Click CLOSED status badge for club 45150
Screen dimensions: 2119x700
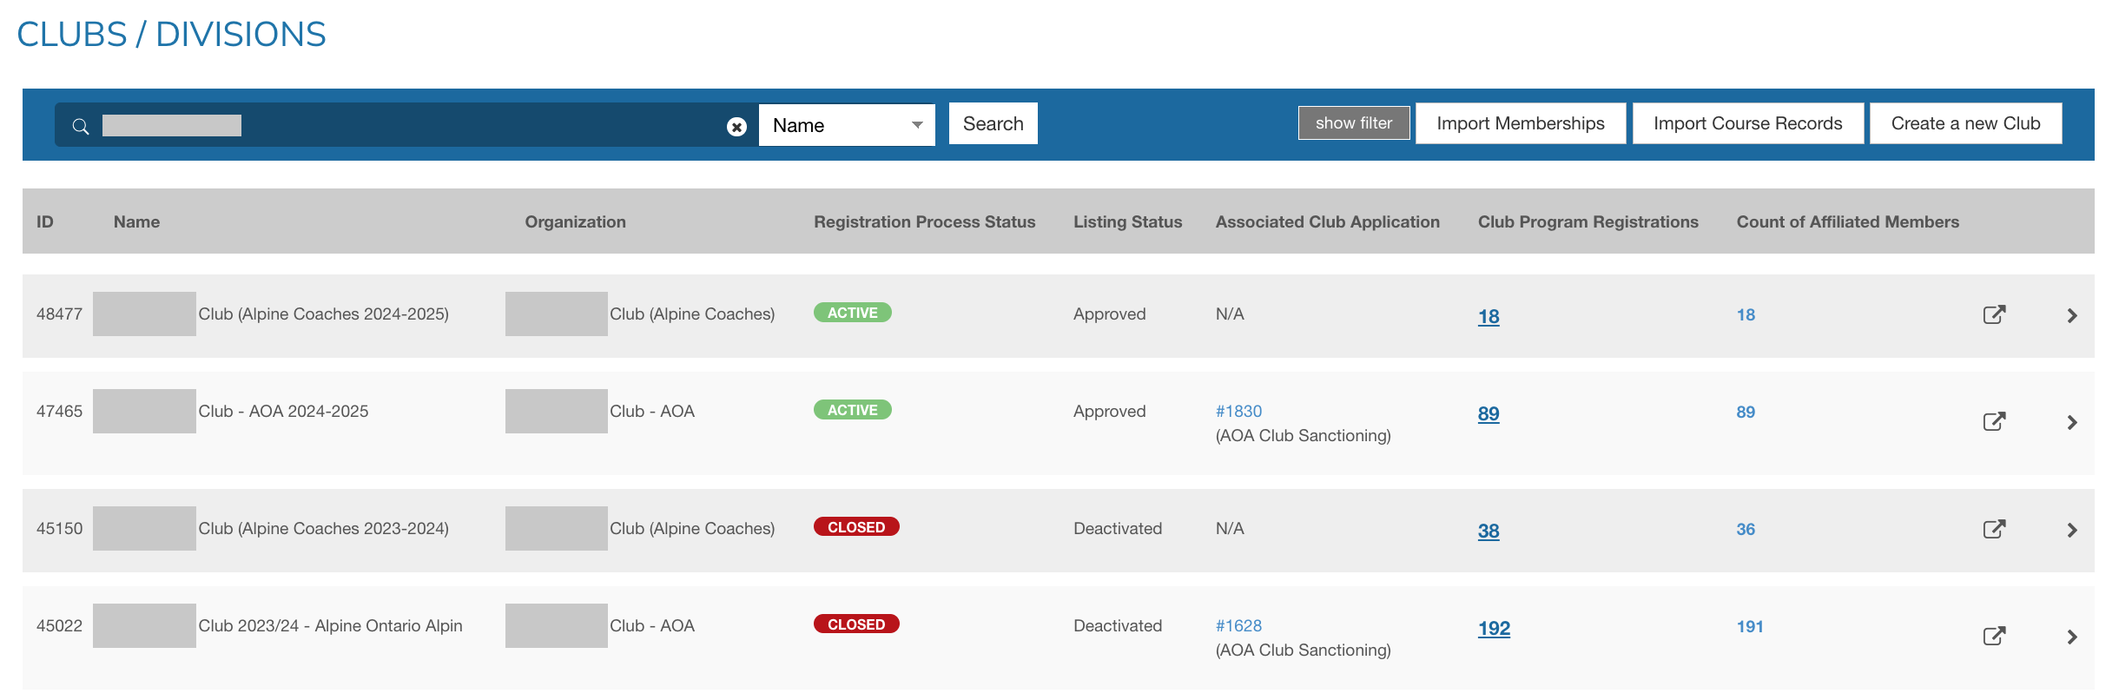click(856, 527)
